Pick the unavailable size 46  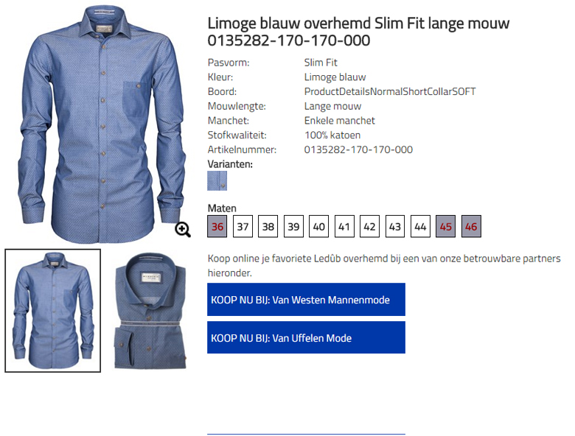point(471,226)
